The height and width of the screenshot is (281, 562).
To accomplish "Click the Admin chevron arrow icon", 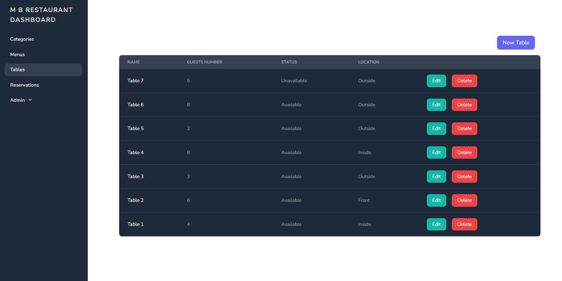I will [30, 100].
